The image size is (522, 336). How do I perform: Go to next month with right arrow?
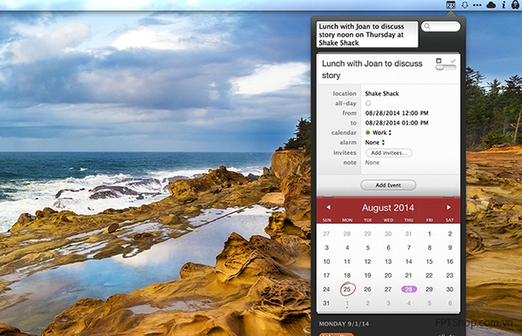click(x=448, y=207)
